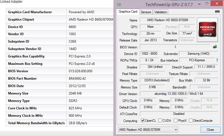Click BIOS Date value '2012/12/05'
Screen dimensions: 224x136
click(77, 86)
